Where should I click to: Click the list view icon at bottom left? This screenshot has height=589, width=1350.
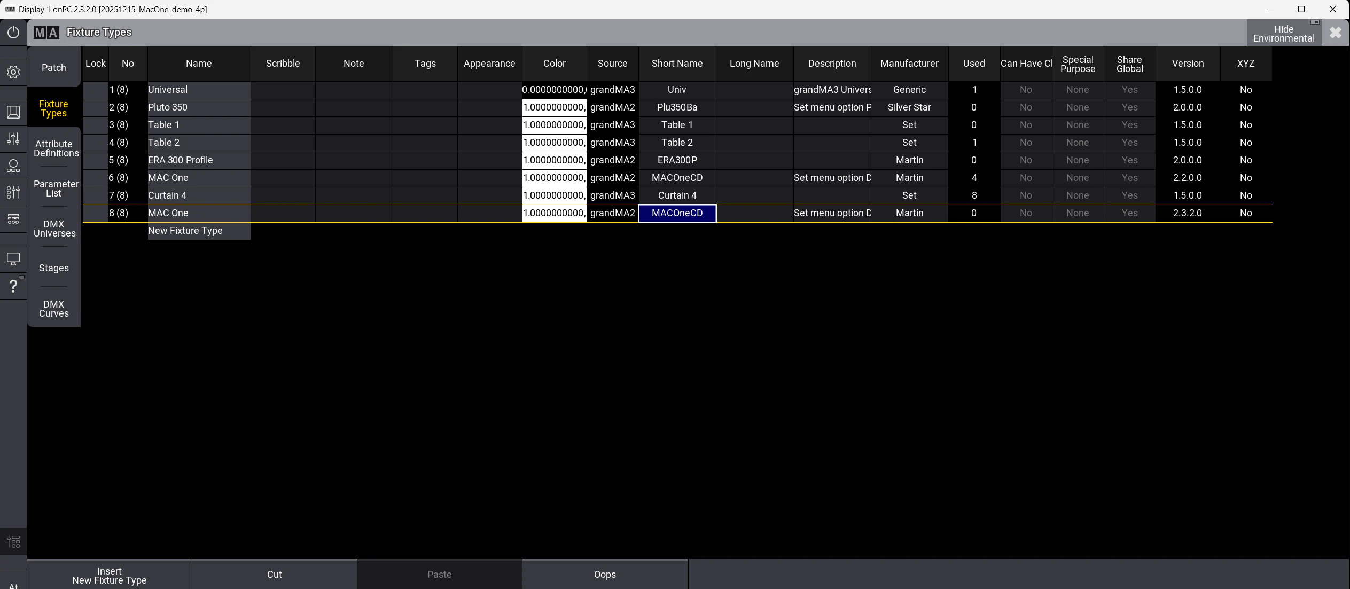pos(13,542)
